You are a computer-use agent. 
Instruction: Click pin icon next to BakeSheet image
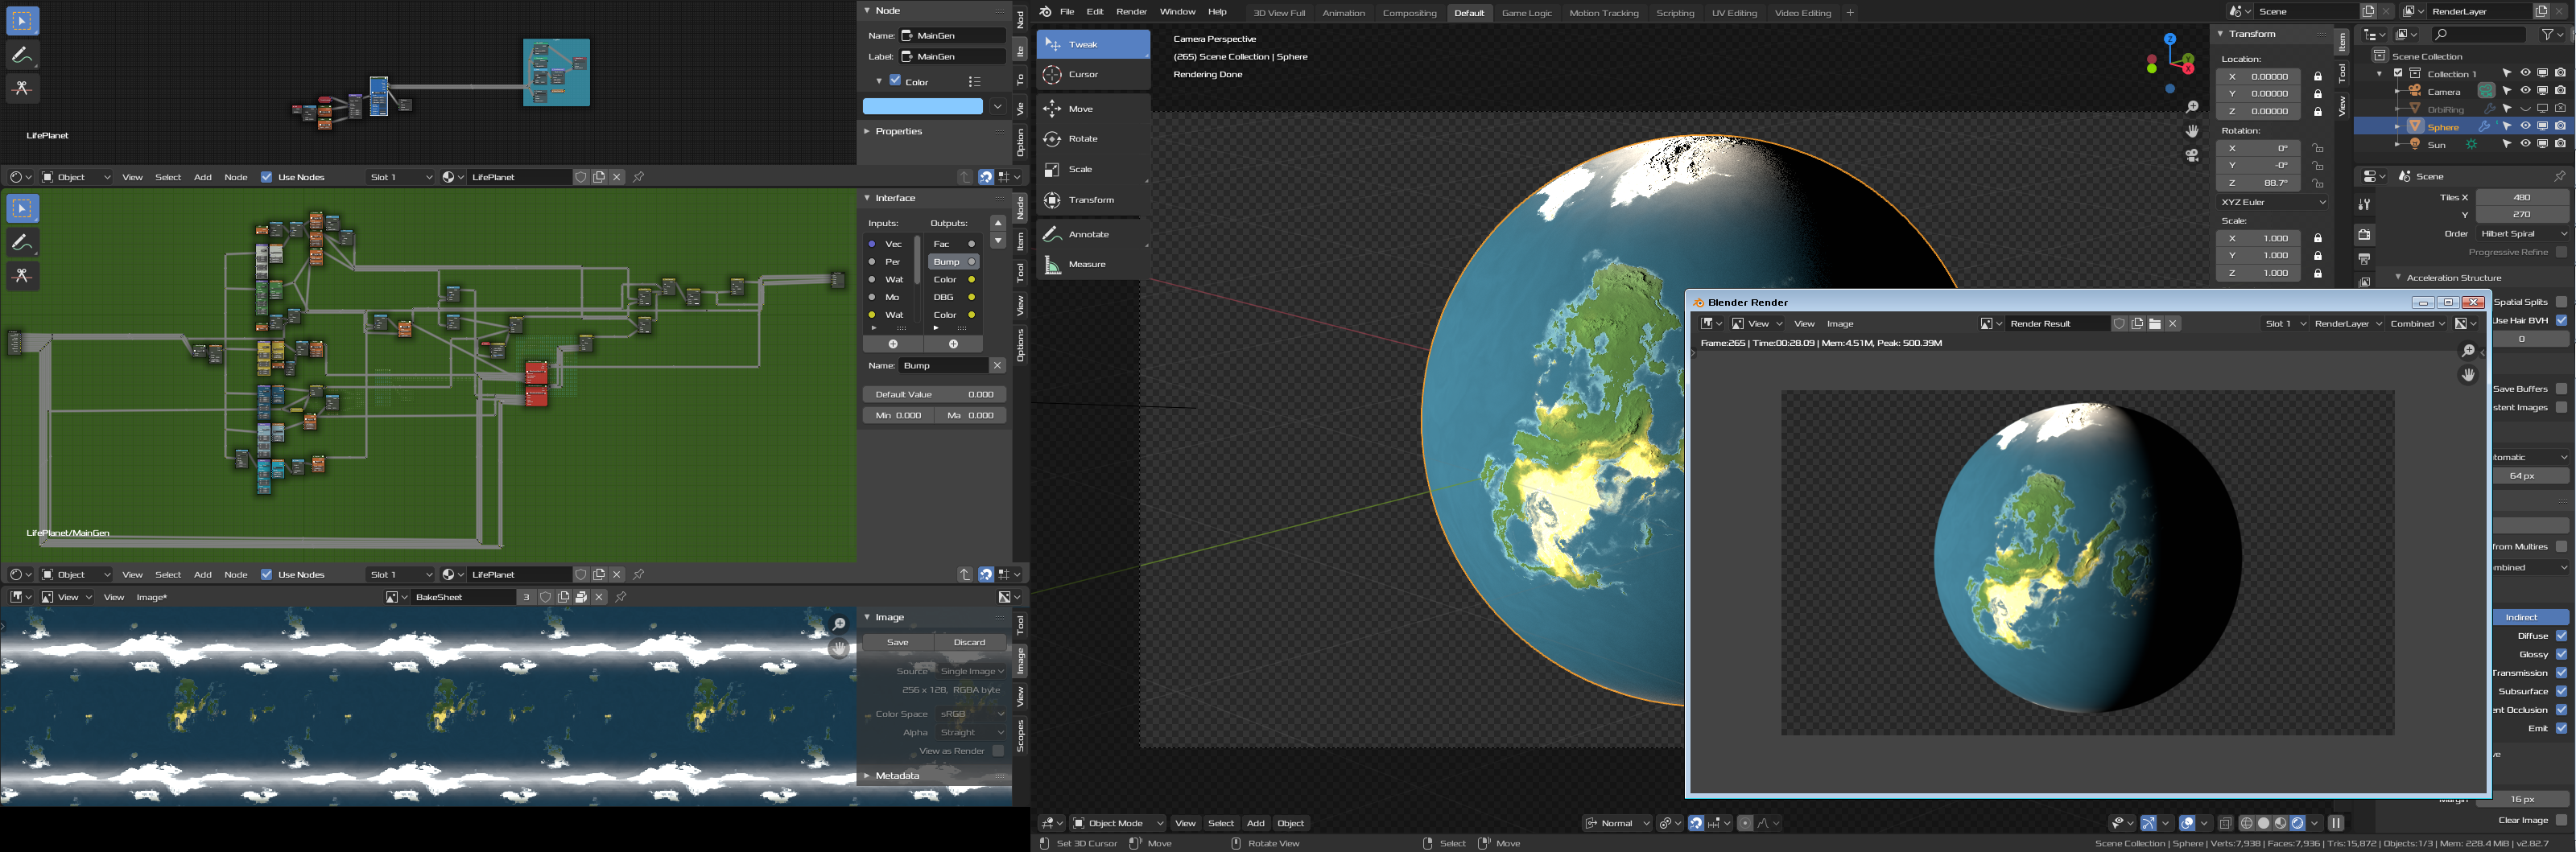[x=621, y=597]
